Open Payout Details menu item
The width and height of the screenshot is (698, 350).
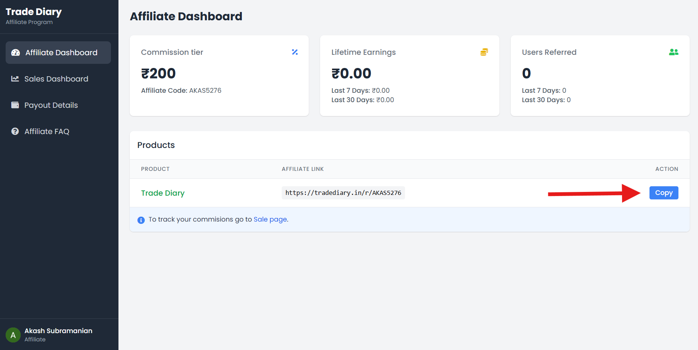[58, 105]
